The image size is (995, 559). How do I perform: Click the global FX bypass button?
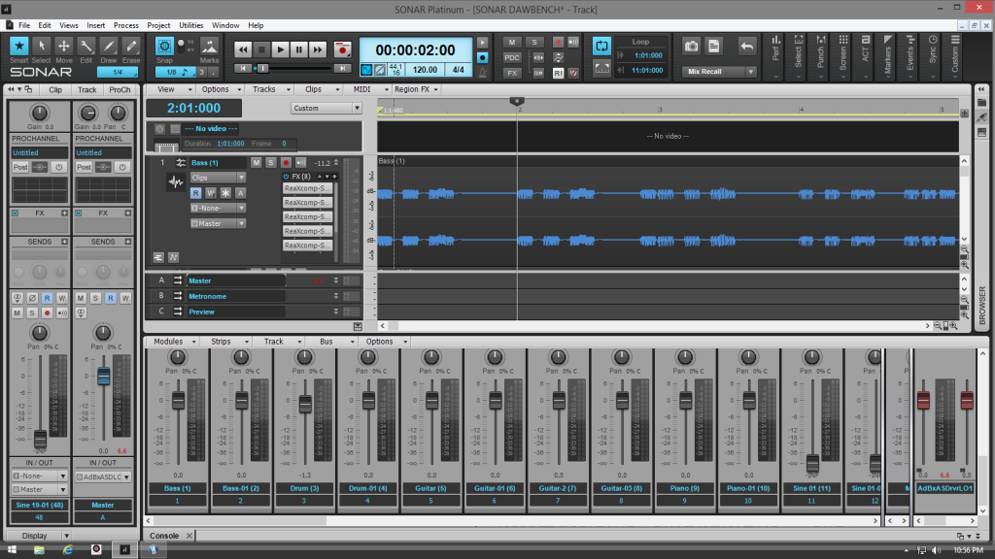coord(511,73)
